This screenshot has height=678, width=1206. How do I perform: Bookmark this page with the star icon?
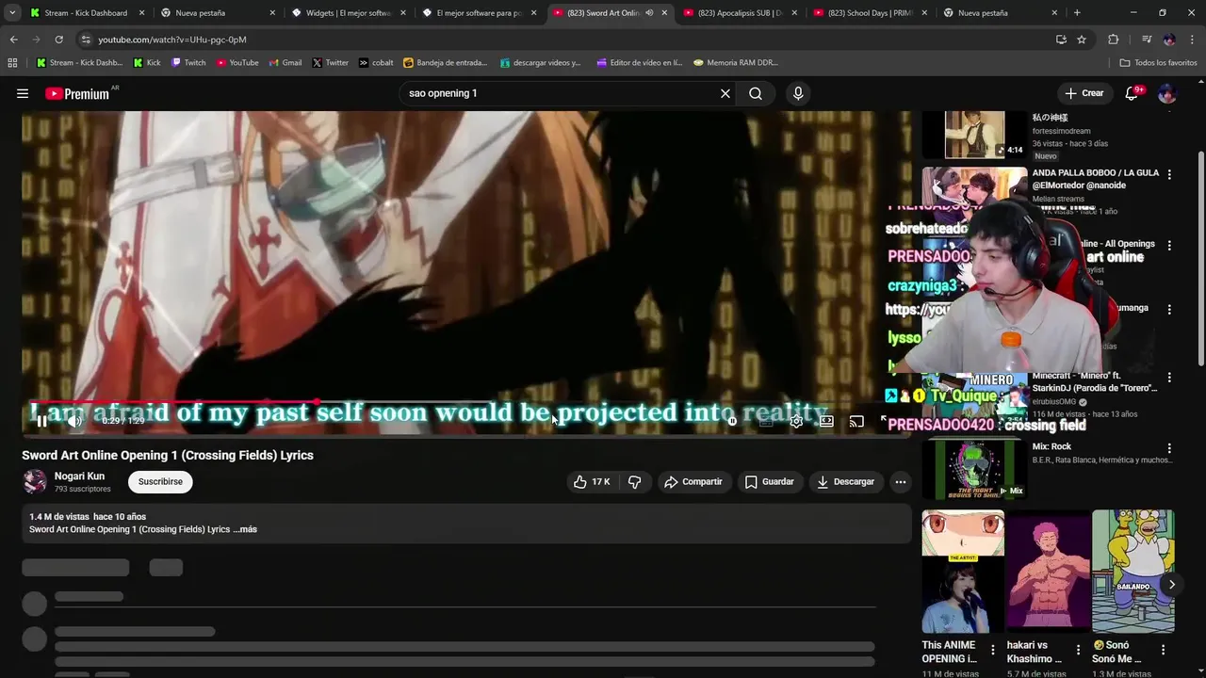[1082, 40]
